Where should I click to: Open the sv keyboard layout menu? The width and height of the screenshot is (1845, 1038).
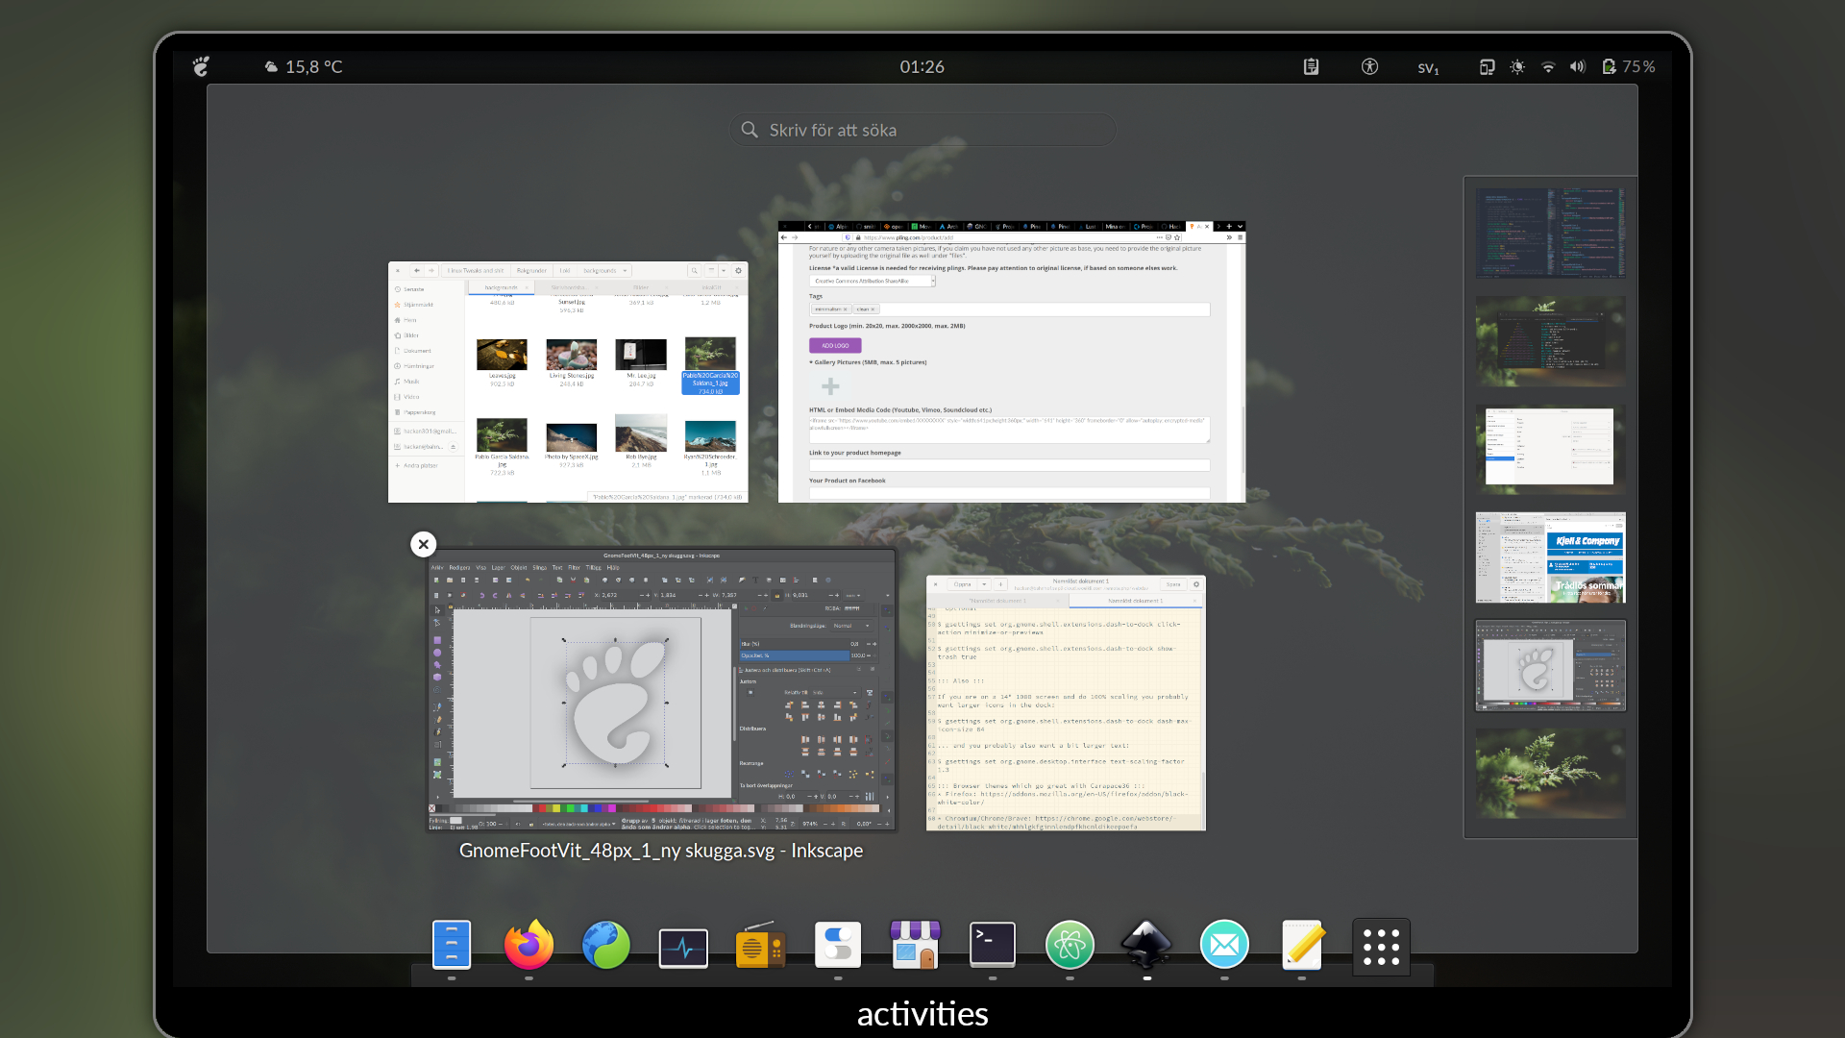pos(1428,67)
